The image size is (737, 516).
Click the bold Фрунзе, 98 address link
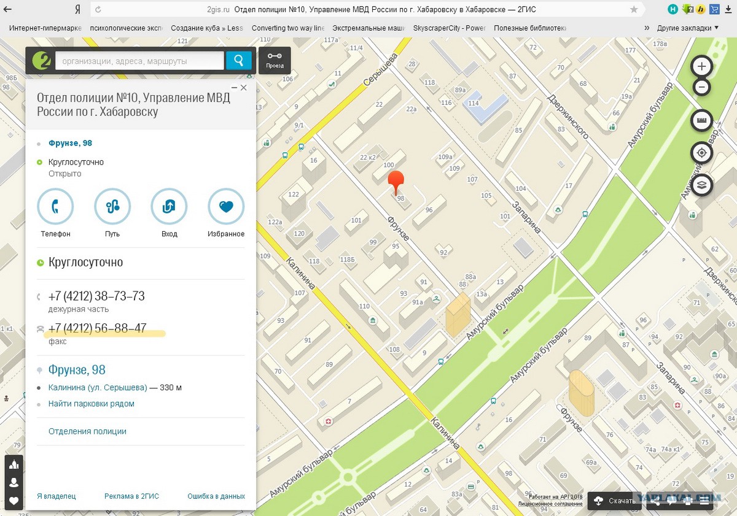pos(70,143)
